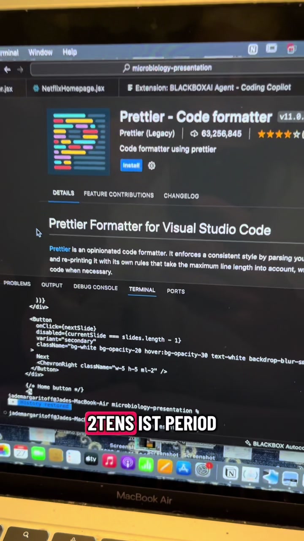This screenshot has height=541, width=304.
Task: Open Messages from the Dock
Action: click(38, 454)
